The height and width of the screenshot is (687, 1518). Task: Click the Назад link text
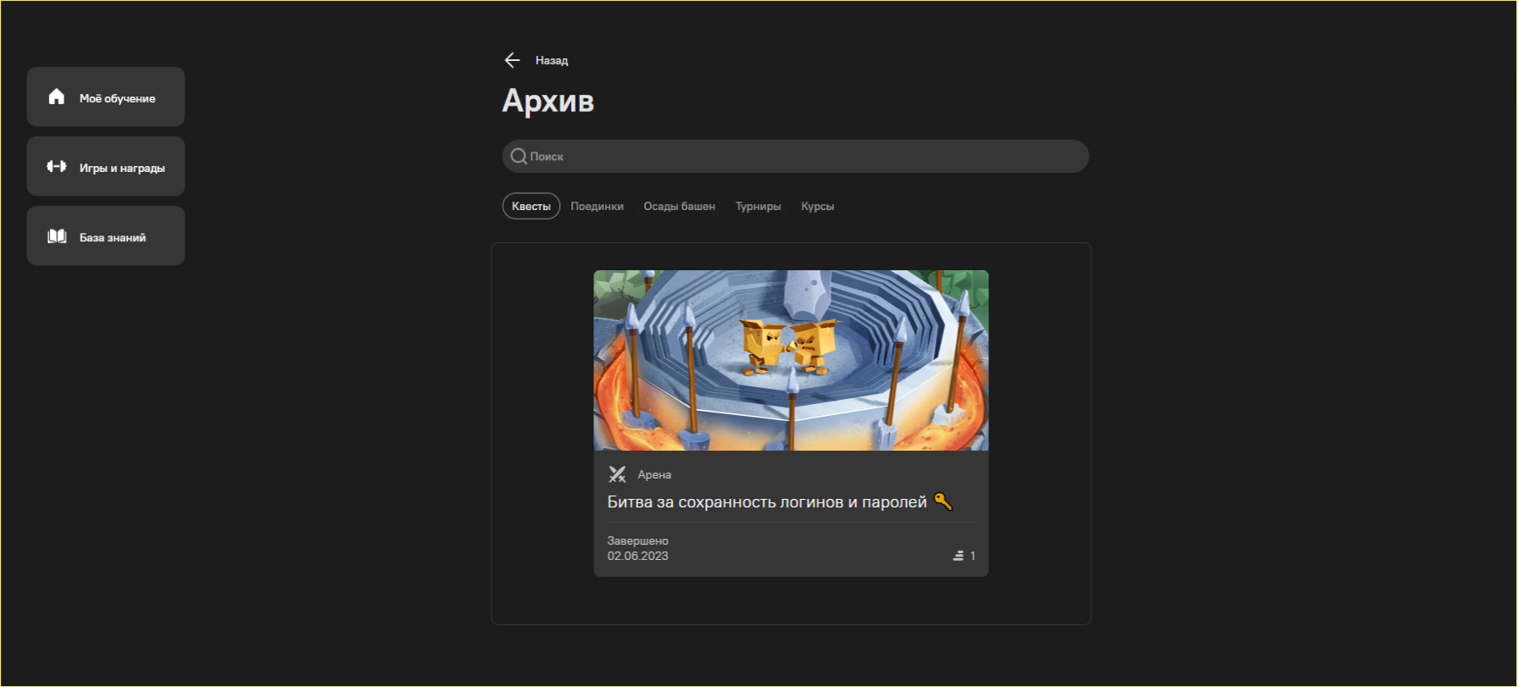click(x=552, y=61)
